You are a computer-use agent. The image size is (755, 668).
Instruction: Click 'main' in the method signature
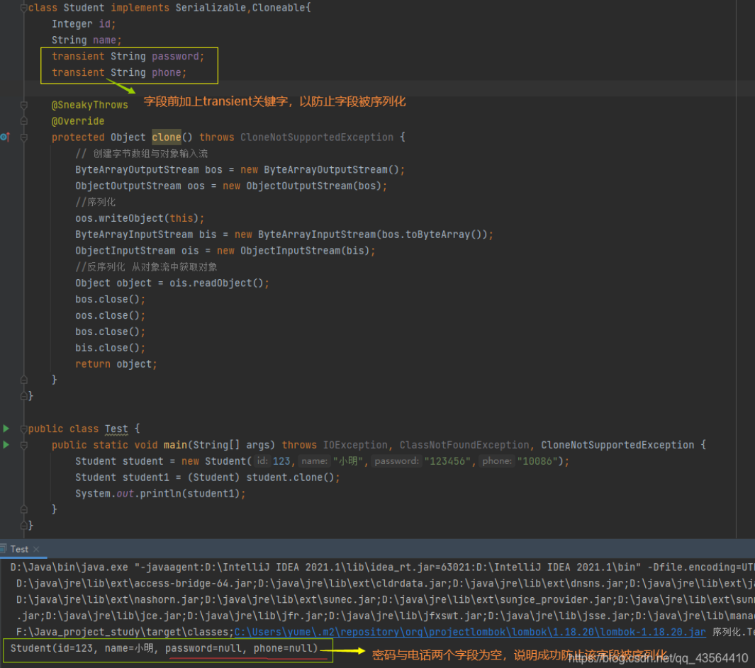175,445
